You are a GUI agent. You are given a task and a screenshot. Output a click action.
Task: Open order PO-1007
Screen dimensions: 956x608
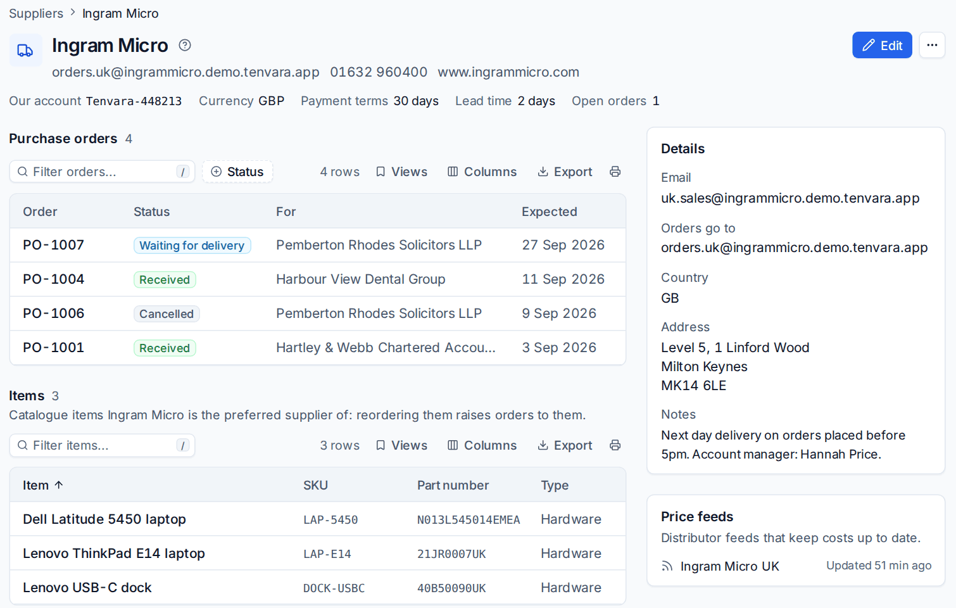pyautogui.click(x=53, y=245)
